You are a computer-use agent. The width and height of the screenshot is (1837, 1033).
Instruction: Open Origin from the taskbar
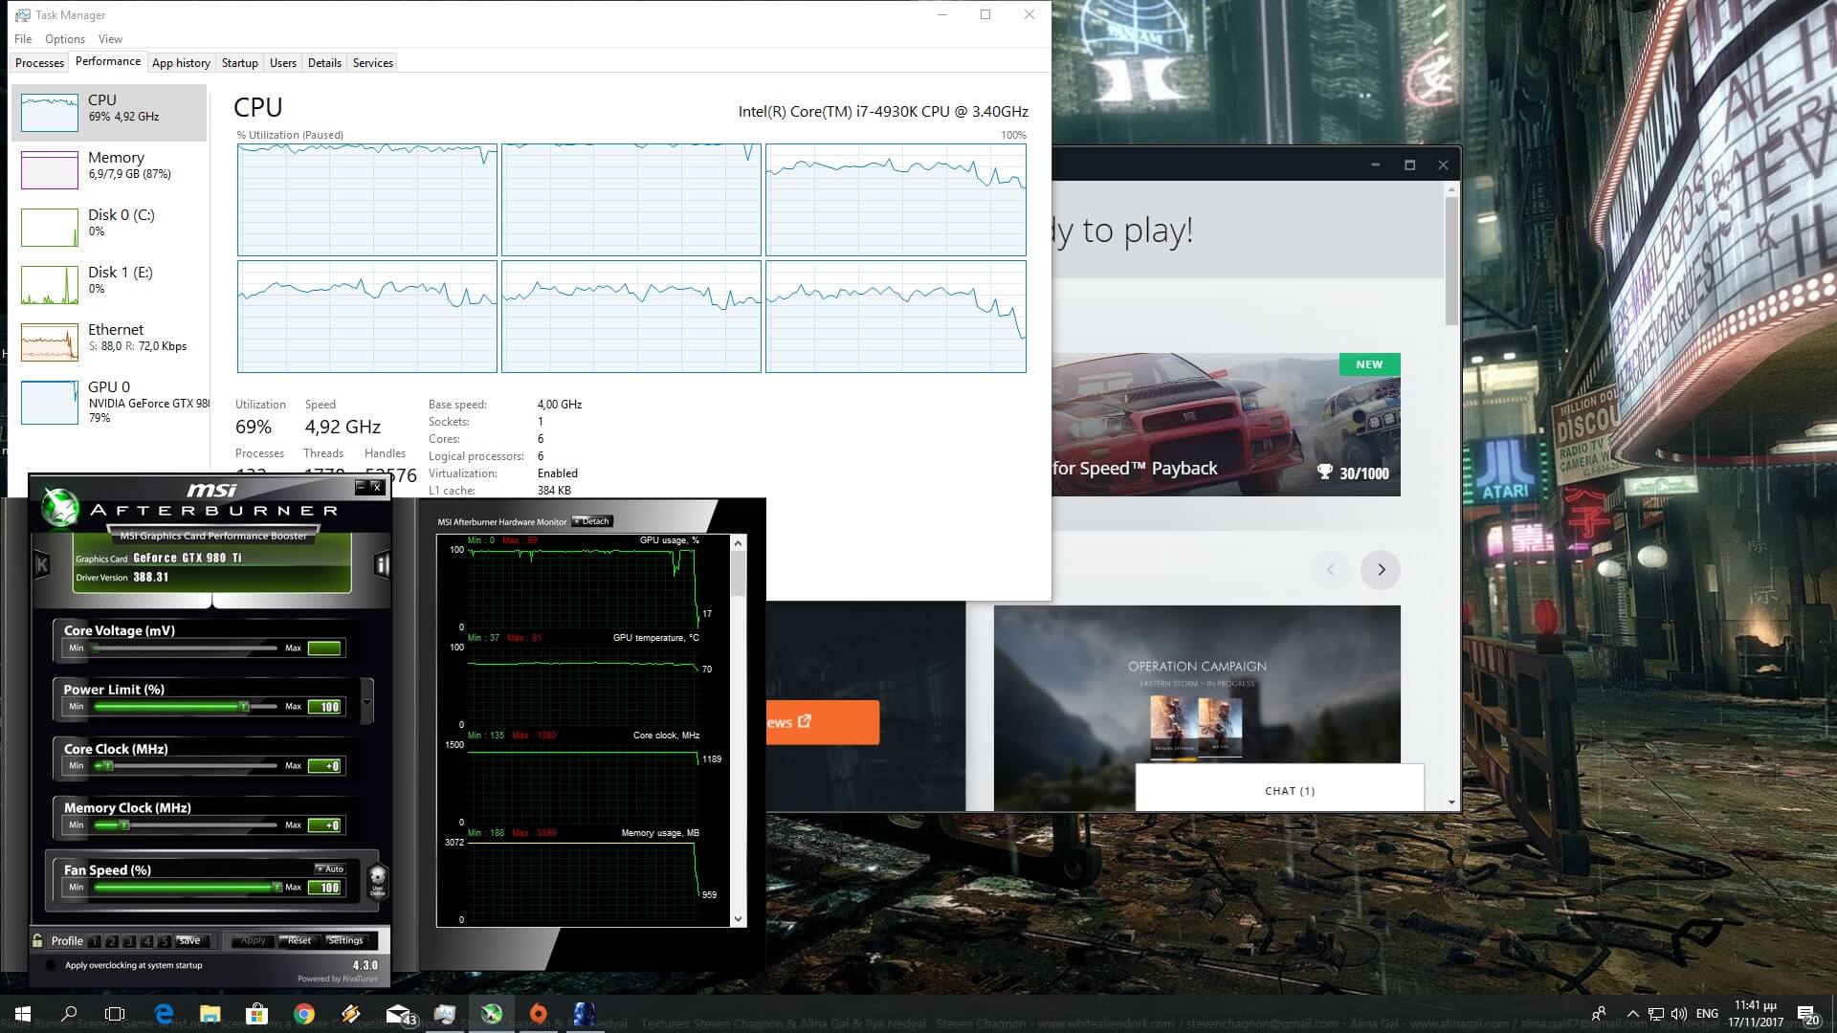[x=538, y=1014]
